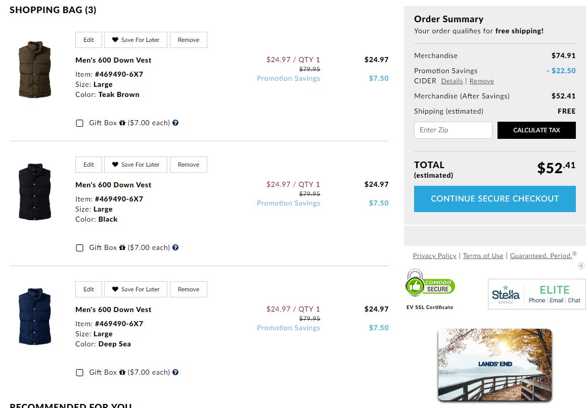Click Continue Secure Checkout button
The width and height of the screenshot is (588, 408).
(494, 199)
